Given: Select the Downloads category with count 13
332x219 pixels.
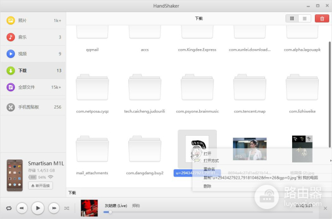Looking at the screenshot, I should 33,71.
